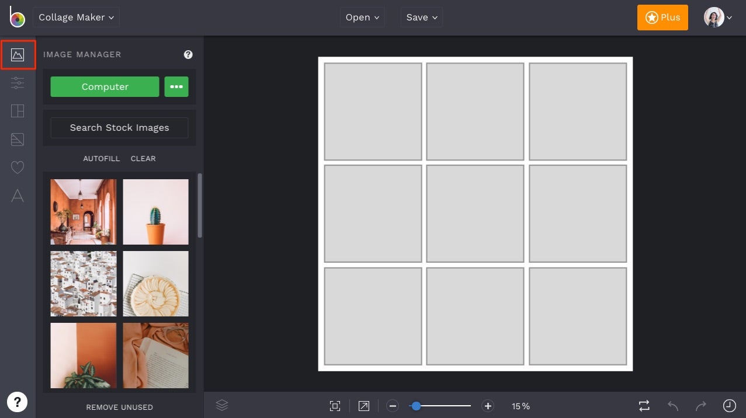Open the Patterns panel in the sidebar

coord(18,139)
